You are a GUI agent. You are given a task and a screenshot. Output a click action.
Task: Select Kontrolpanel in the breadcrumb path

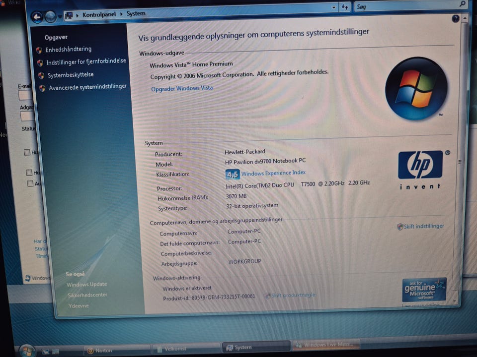click(99, 14)
